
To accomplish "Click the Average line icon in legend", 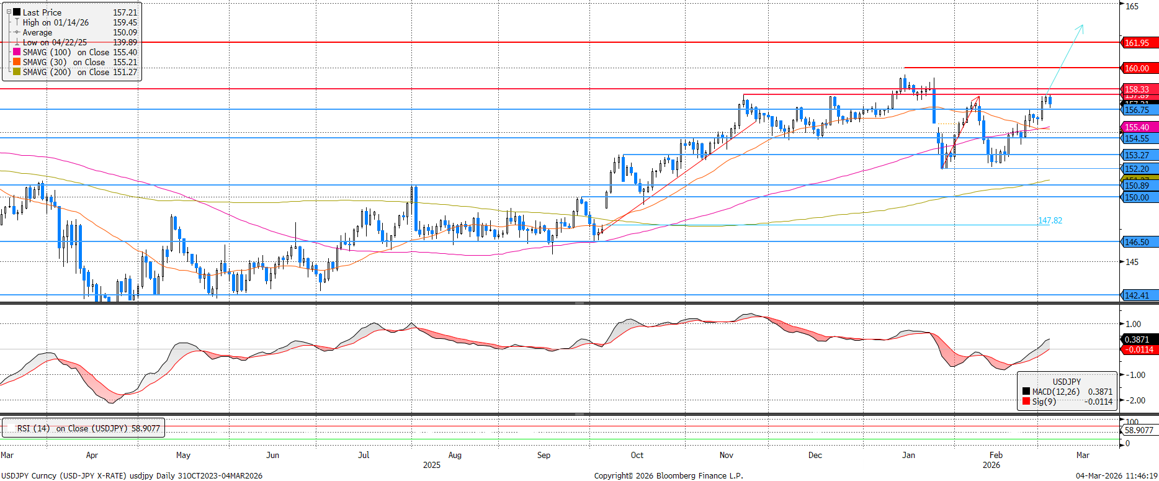I will point(17,32).
